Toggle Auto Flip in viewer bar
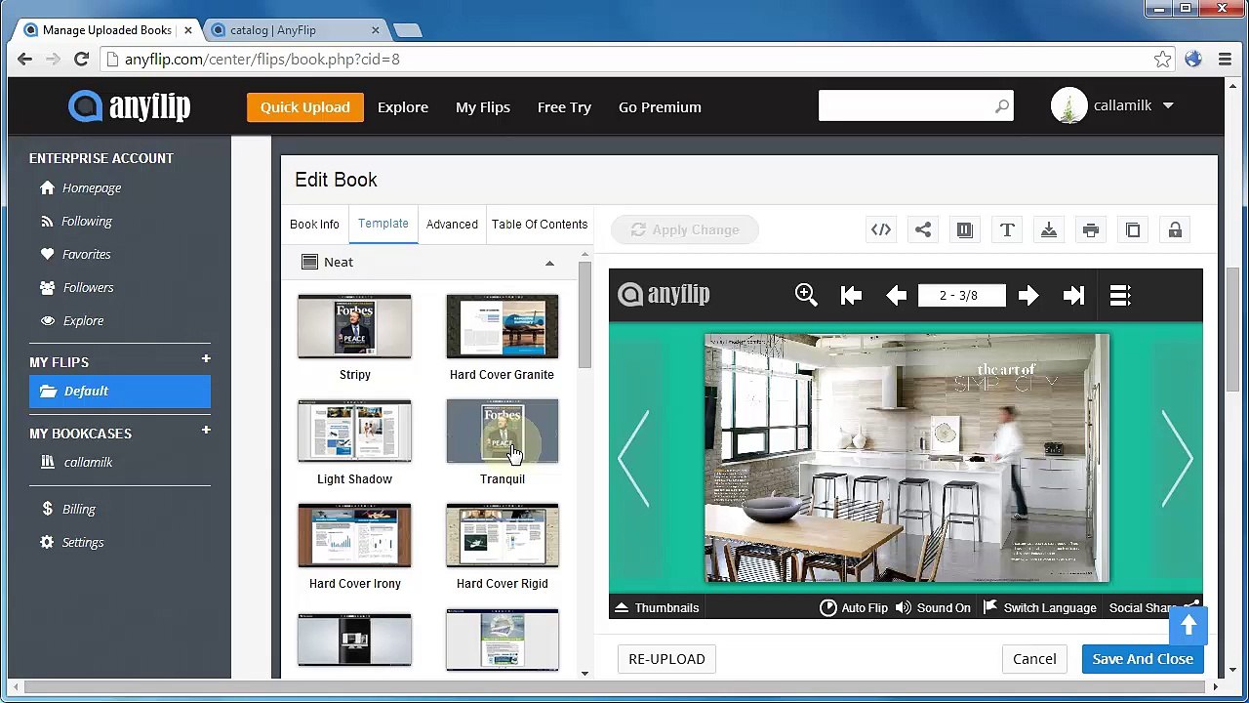Screen dimensions: 1249x703 (854, 607)
